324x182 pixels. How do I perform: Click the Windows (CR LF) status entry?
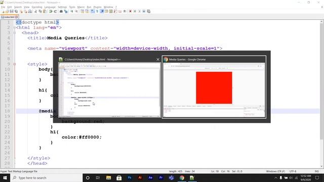point(275,171)
